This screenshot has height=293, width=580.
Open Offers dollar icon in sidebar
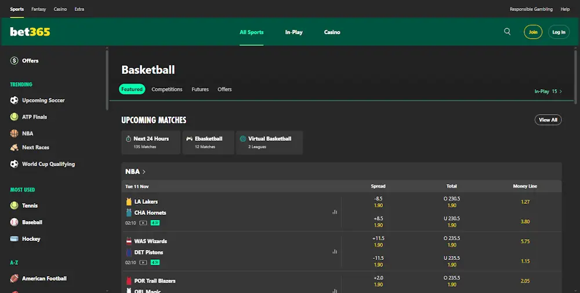pos(14,61)
